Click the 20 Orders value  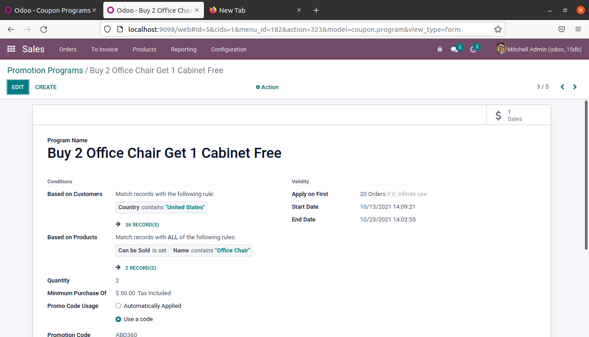pos(373,194)
